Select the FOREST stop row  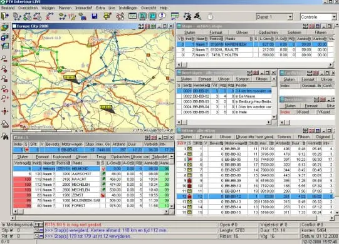pyautogui.click(x=91, y=206)
